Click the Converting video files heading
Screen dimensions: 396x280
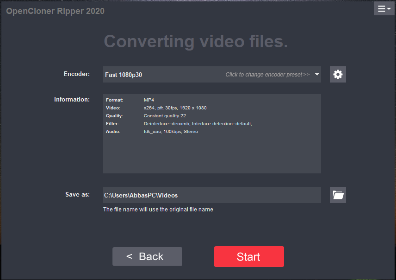[x=196, y=41]
